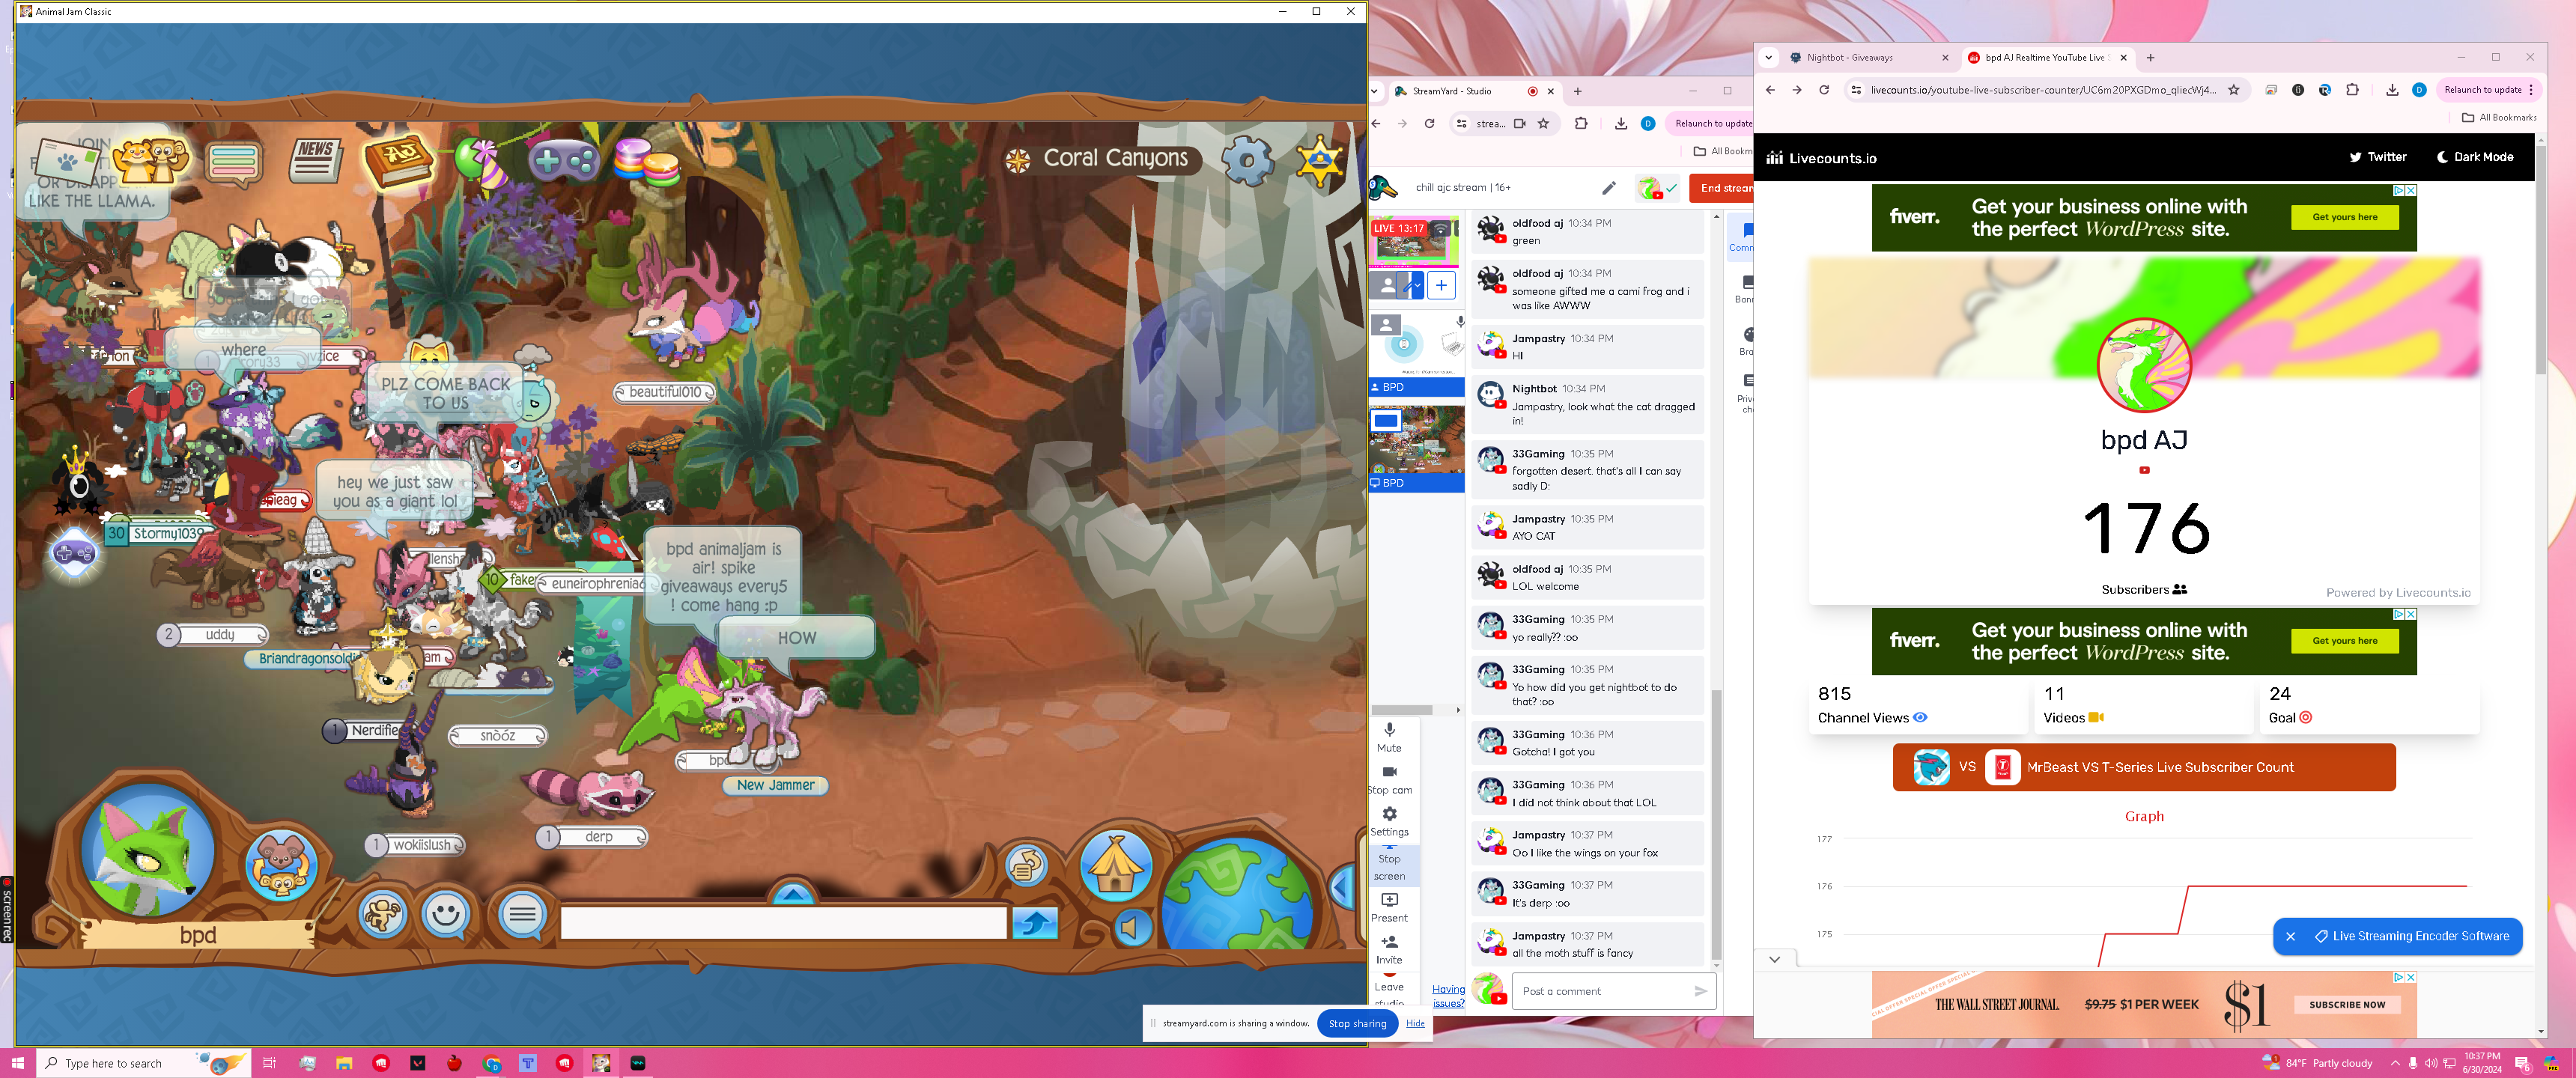Click the bpd fox avatar portrait
The height and width of the screenshot is (1078, 2576).
tap(150, 849)
